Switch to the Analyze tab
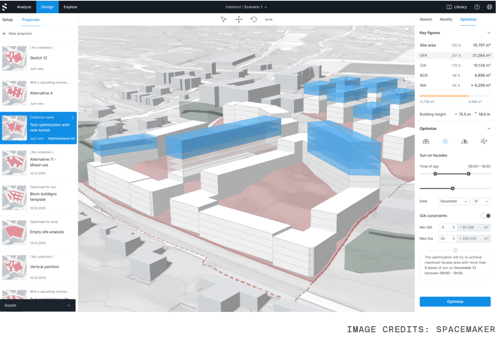 coord(24,7)
